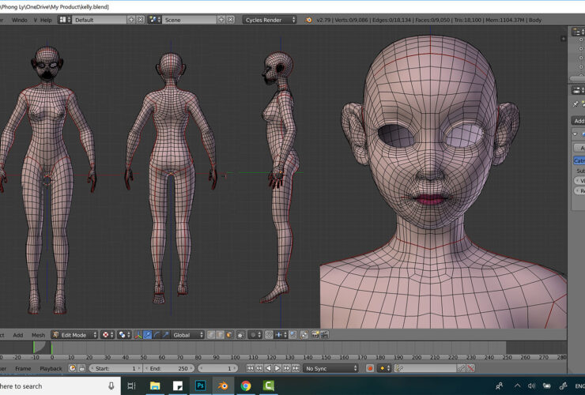Toggle the 3D manipulator widget
This screenshot has height=395, width=585.
coord(138,335)
